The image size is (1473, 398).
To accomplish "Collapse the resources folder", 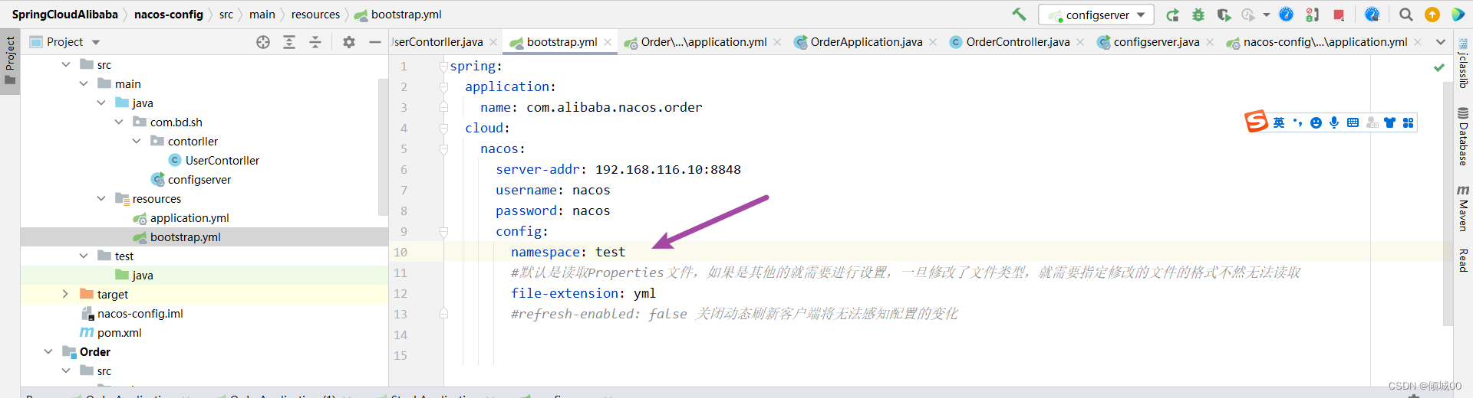I will tap(101, 198).
